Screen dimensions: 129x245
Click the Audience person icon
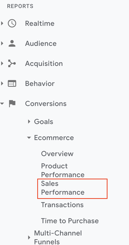(x=12, y=43)
